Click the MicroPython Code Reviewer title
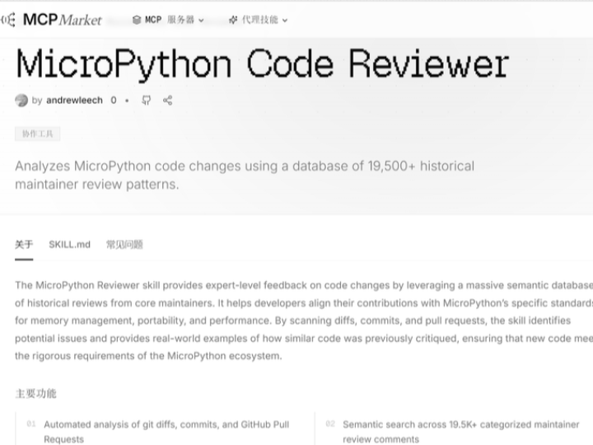The width and height of the screenshot is (593, 445). click(x=262, y=63)
